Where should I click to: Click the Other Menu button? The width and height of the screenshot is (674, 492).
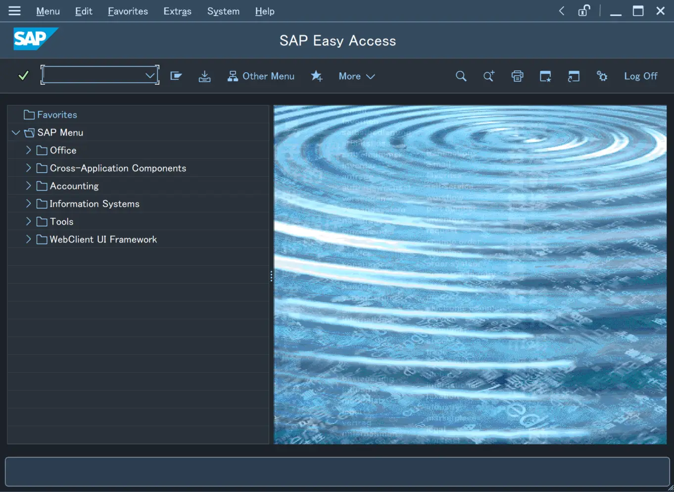(x=261, y=76)
